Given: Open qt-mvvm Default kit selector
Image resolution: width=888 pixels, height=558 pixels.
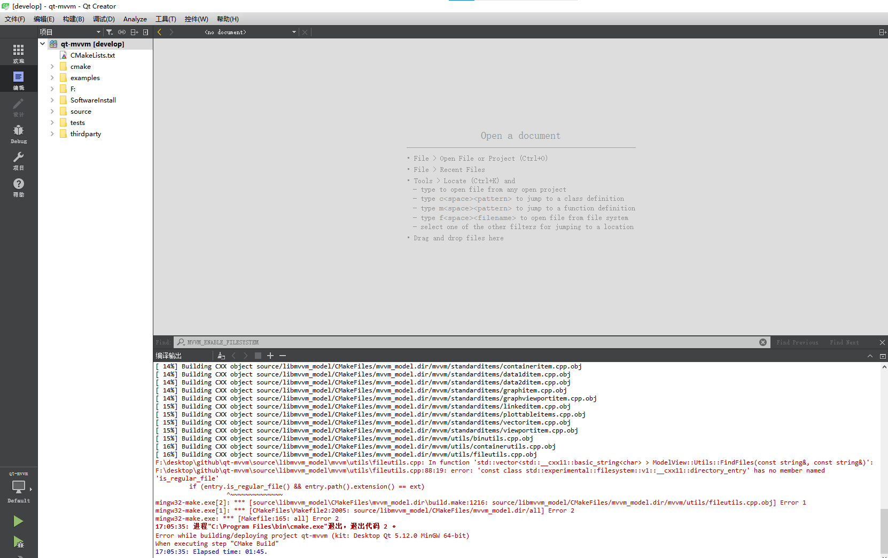Looking at the screenshot, I should [x=19, y=488].
